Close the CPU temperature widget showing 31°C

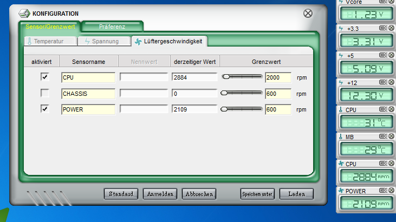click(392, 109)
